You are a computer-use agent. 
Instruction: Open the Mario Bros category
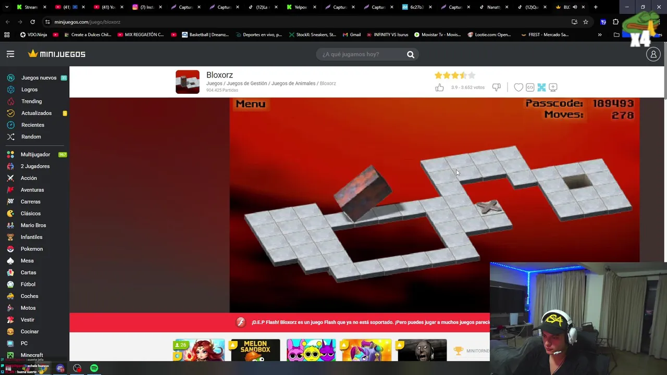coord(33,226)
